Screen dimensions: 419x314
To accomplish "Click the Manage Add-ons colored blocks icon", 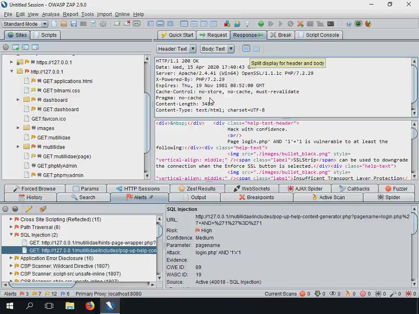I will [x=227, y=24].
